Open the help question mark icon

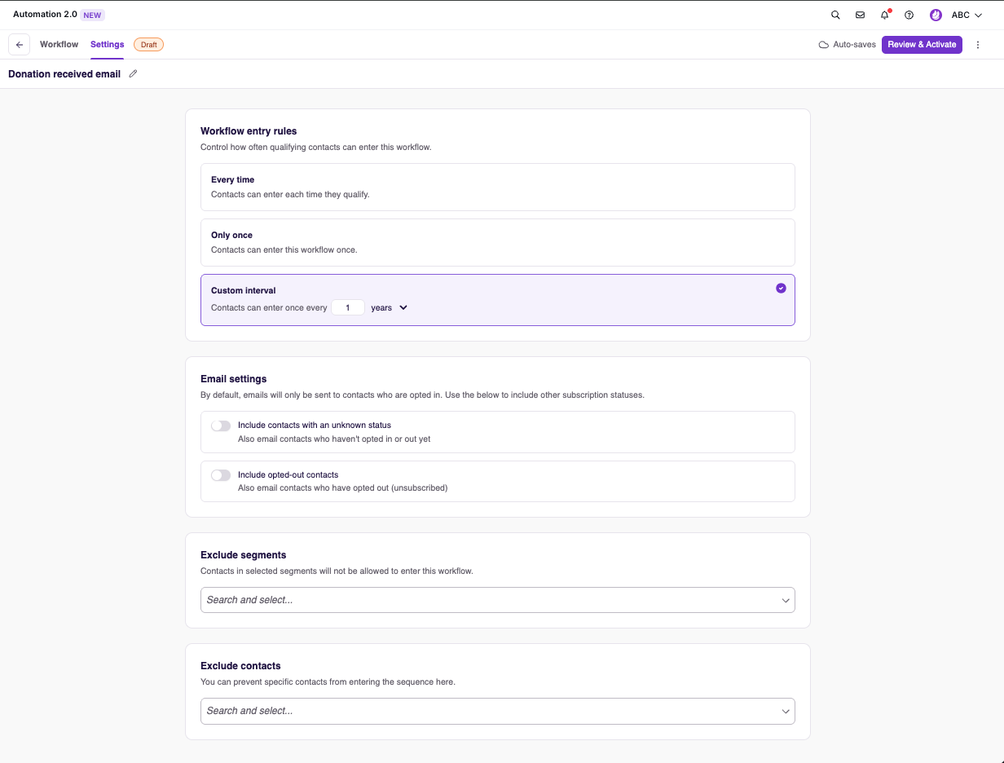tap(909, 15)
